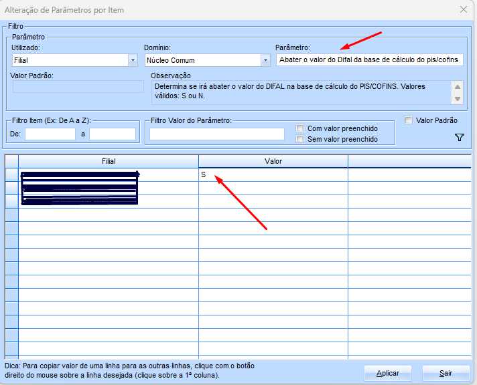This screenshot has width=477, height=385.
Task: Click the Filtro Item De input field
Action: [x=50, y=134]
